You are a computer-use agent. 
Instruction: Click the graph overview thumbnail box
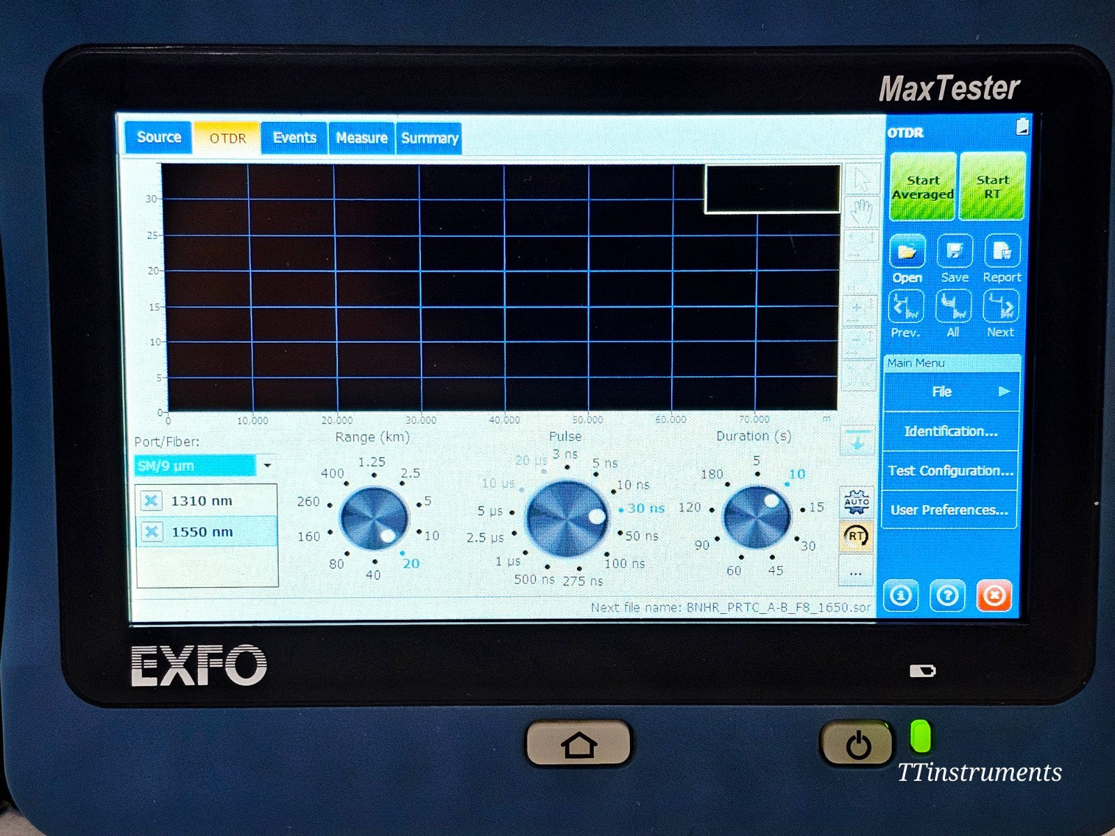(772, 189)
